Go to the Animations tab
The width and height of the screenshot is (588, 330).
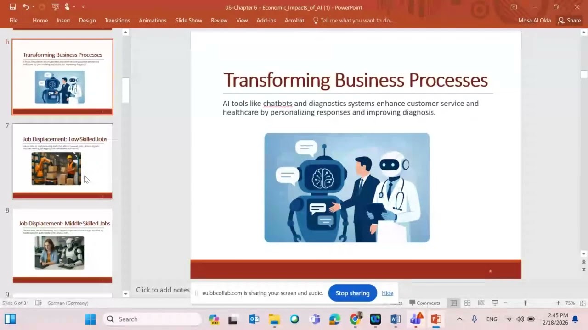click(x=153, y=21)
